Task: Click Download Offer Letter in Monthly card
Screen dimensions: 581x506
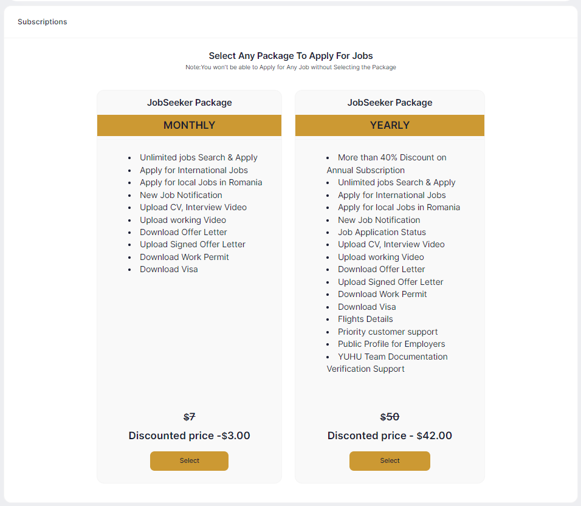Action: tap(183, 232)
